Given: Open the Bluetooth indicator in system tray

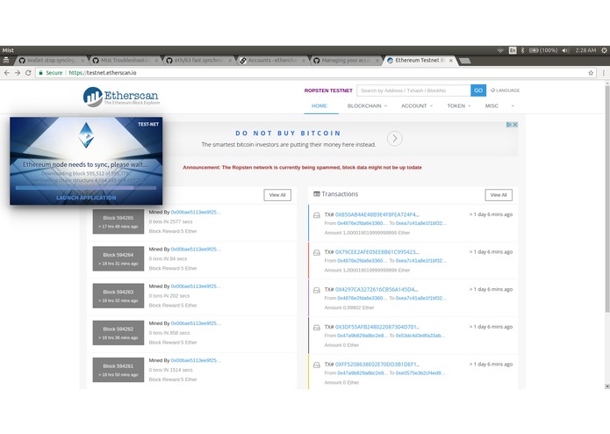Looking at the screenshot, I should click(x=522, y=50).
